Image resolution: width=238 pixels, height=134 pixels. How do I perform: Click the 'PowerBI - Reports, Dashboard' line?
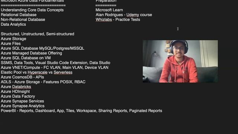pos(81,111)
